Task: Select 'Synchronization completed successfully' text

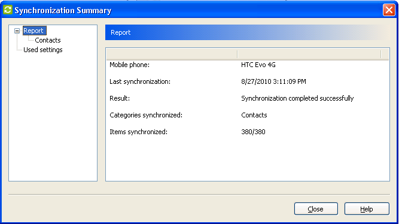Action: pyautogui.click(x=297, y=98)
